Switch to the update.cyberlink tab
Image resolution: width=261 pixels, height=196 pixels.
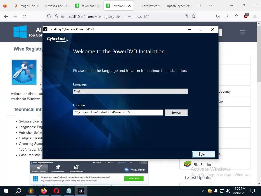[x=179, y=6]
